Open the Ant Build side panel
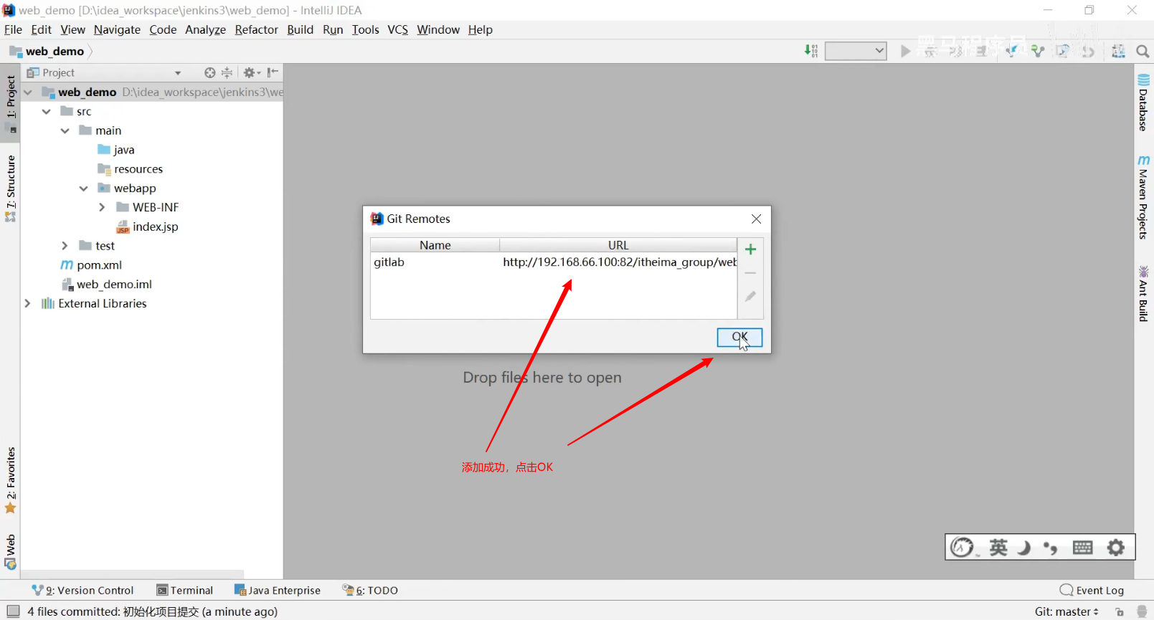Screen dimensions: 1154x620 click(x=1143, y=294)
